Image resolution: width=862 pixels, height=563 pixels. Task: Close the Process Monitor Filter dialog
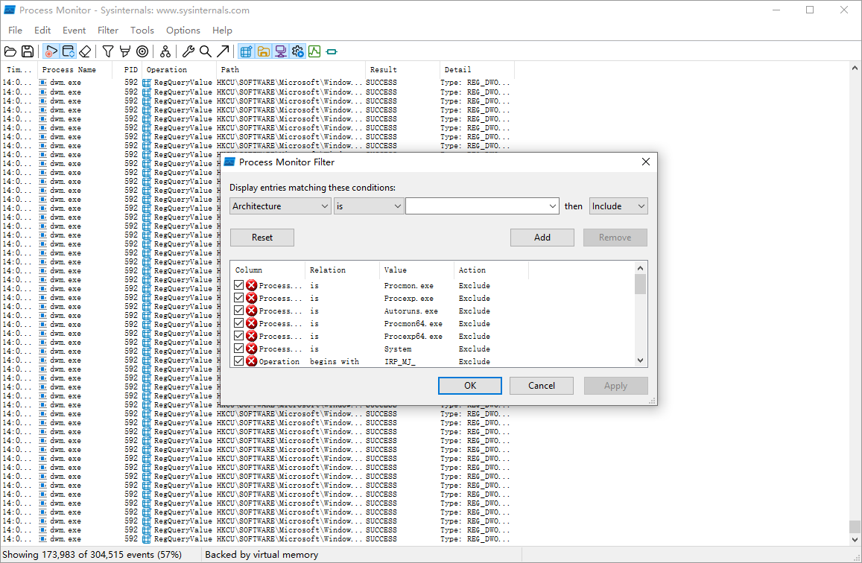click(646, 162)
